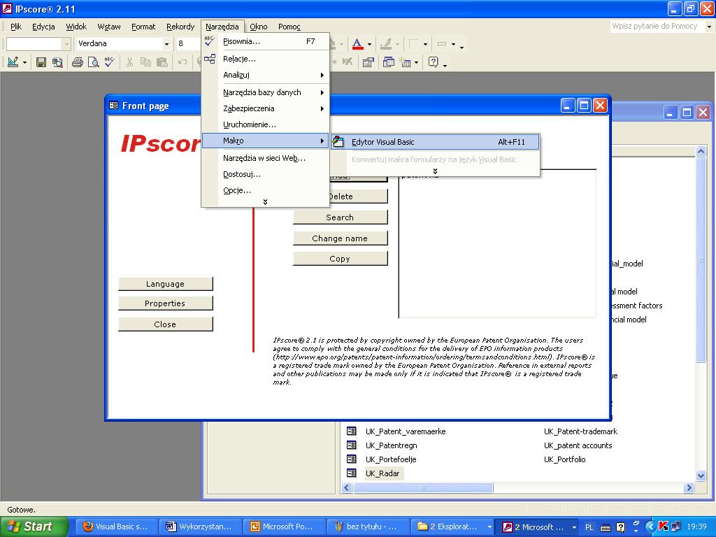Click the Database Window icon
This screenshot has height=537, width=716.
[x=389, y=62]
